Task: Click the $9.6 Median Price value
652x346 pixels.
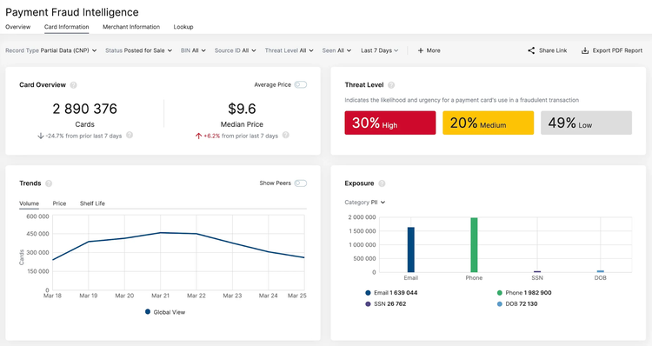Action: point(242,109)
